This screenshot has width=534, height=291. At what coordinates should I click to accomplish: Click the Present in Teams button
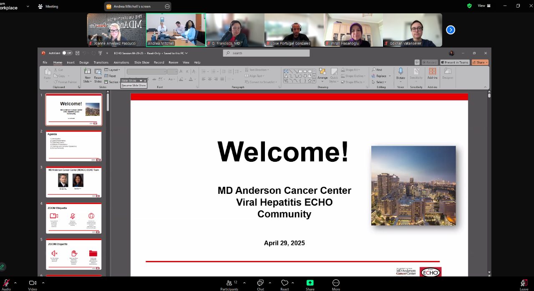[455, 63]
